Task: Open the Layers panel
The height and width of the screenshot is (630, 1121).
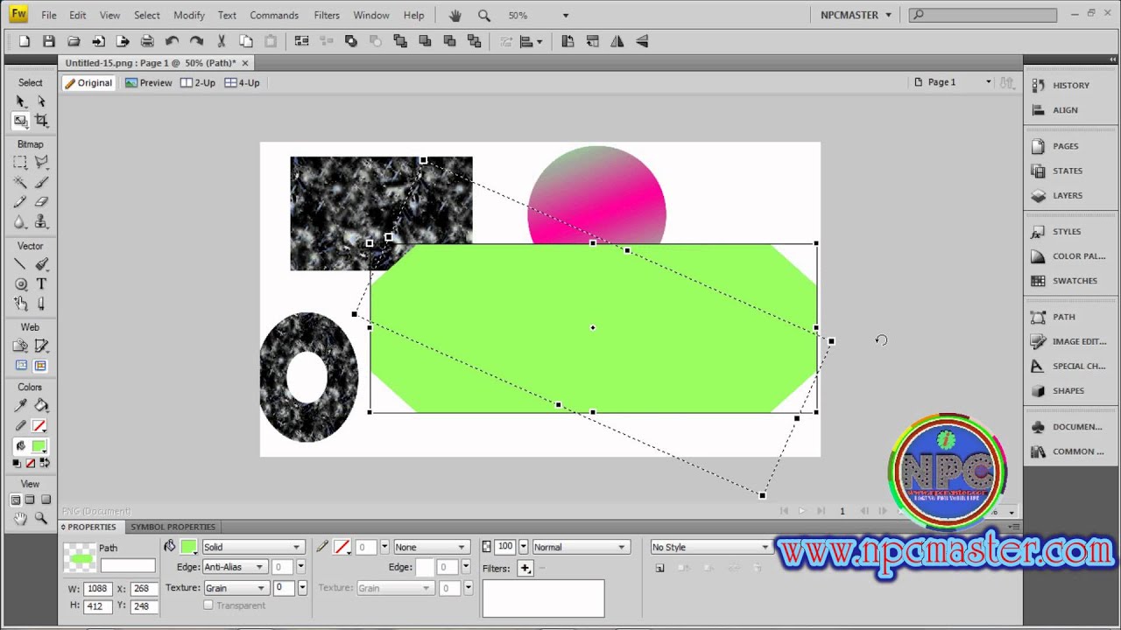Action: pyautogui.click(x=1067, y=195)
